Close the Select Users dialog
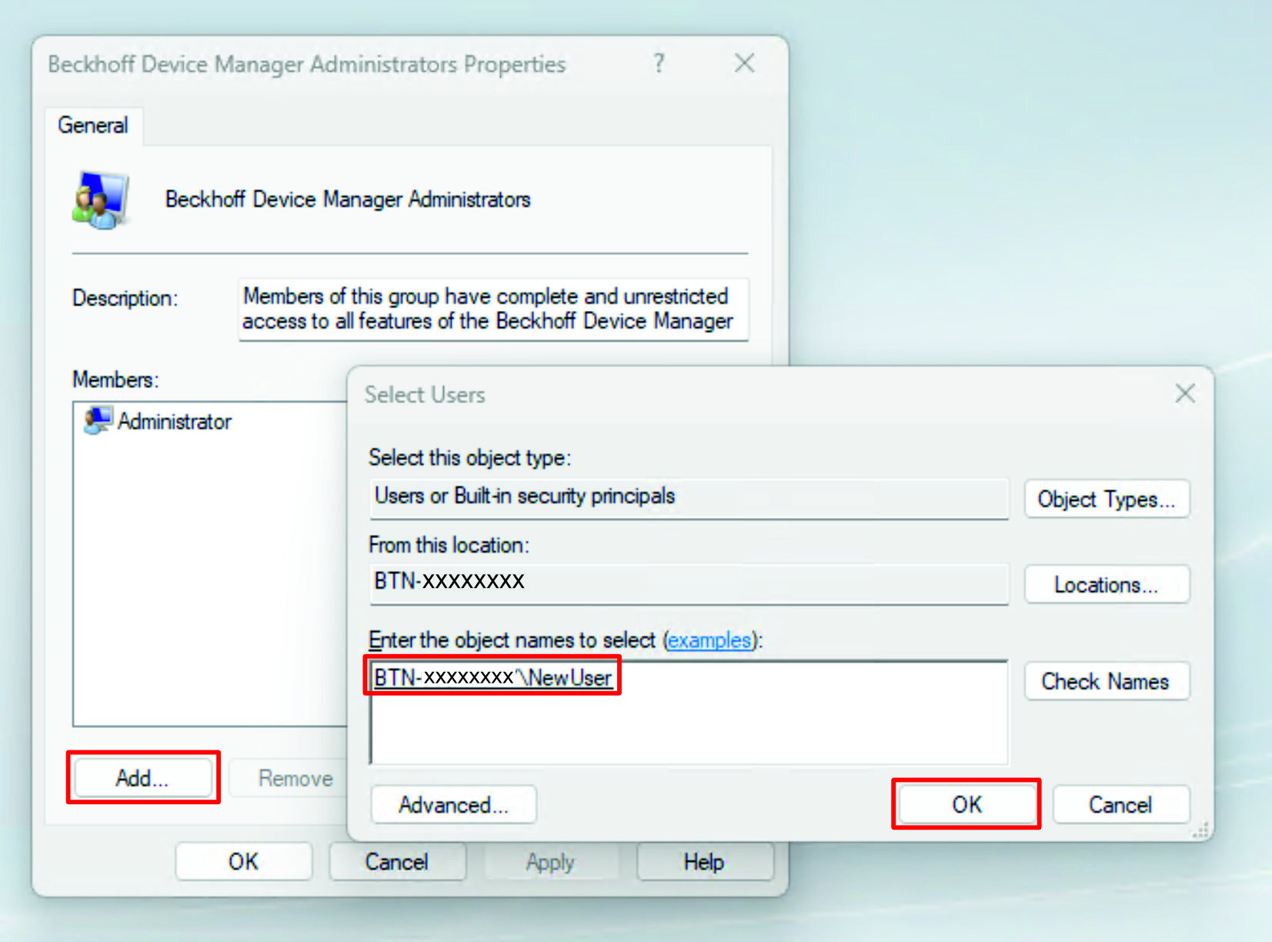This screenshot has height=942, width=1272. point(1185,394)
